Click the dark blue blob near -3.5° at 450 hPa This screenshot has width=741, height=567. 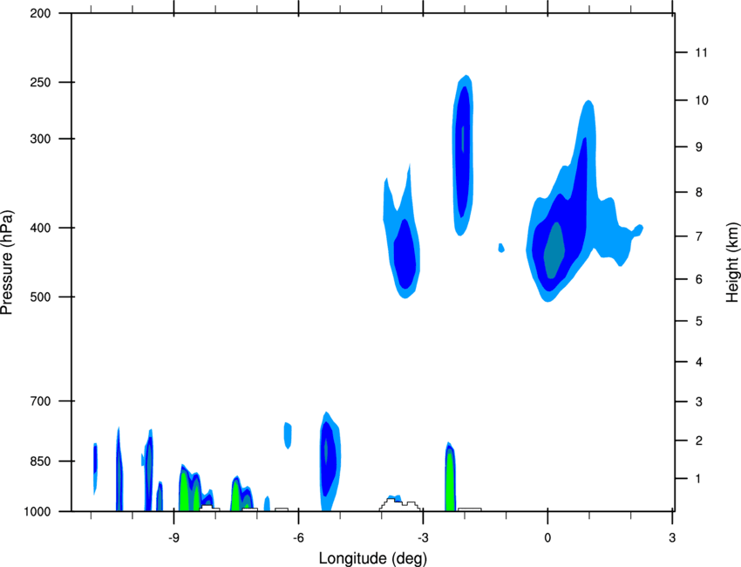[405, 255]
